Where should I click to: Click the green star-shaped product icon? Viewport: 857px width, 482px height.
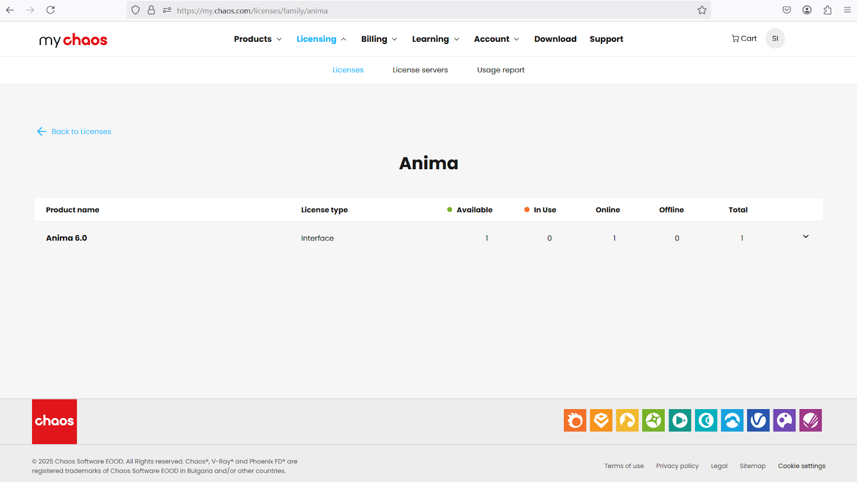653,420
